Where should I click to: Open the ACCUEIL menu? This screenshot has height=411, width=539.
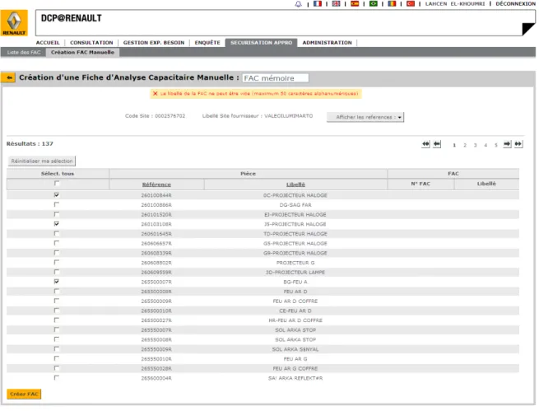pos(48,43)
